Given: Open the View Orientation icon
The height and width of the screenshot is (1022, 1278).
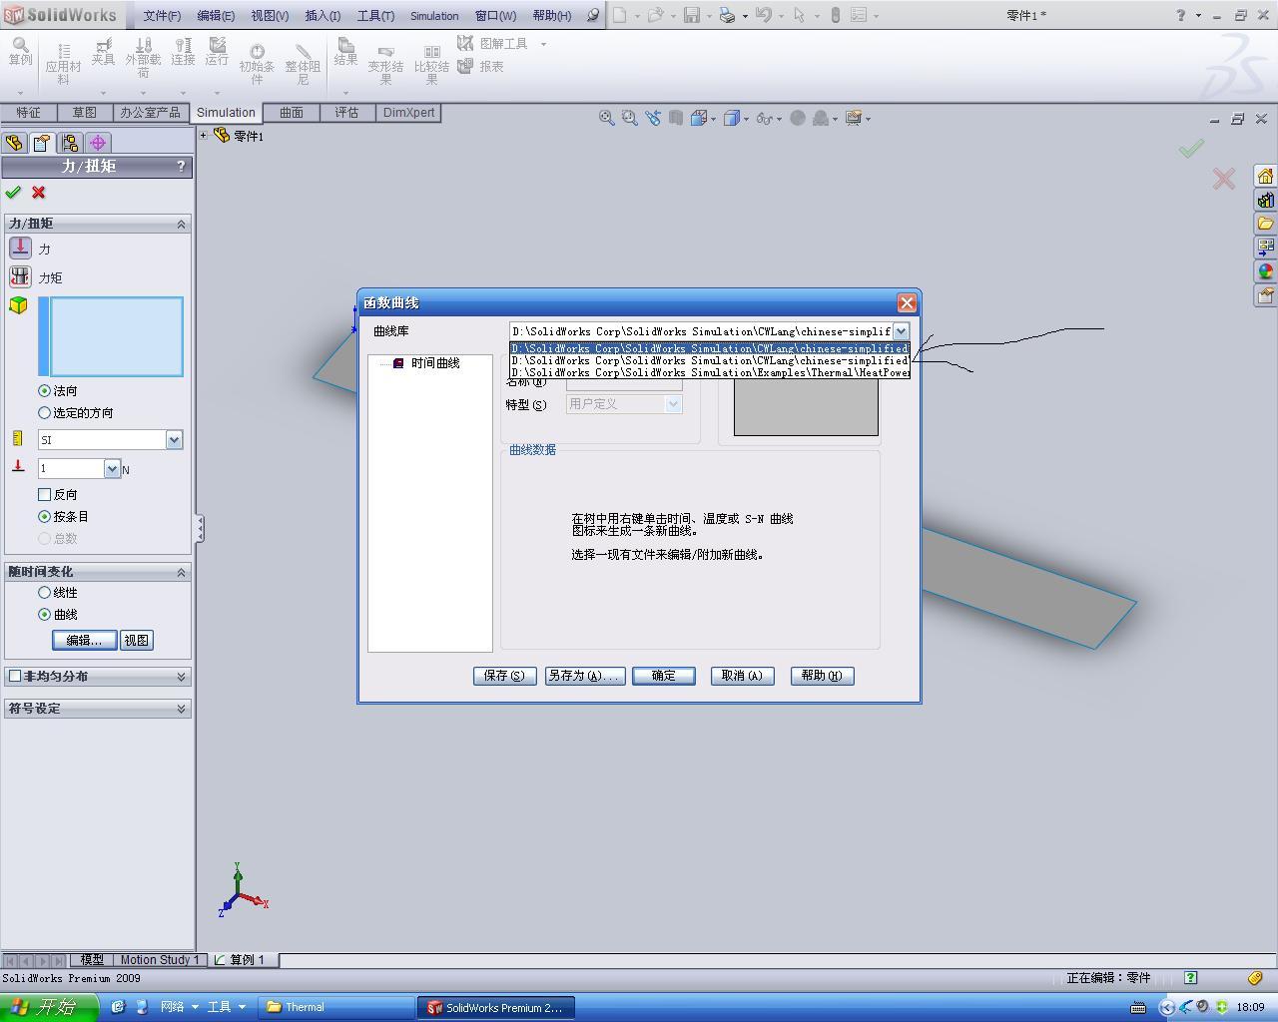Looking at the screenshot, I should (x=699, y=118).
